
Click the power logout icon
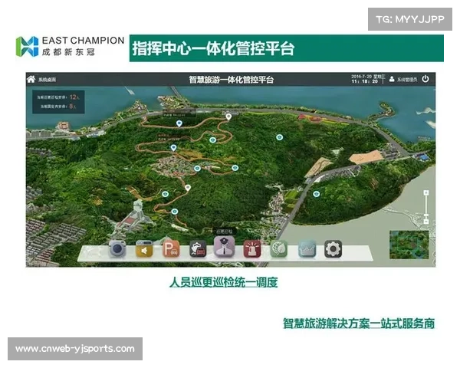[x=425, y=79]
